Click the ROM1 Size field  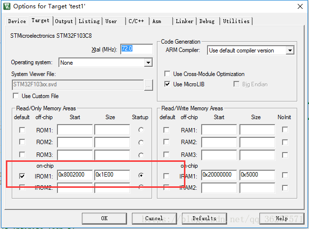click(112, 129)
